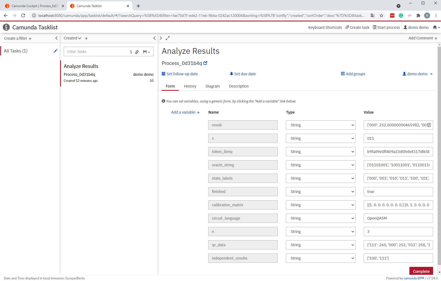Maximize task view with the expand-arrows icon

[168, 38]
